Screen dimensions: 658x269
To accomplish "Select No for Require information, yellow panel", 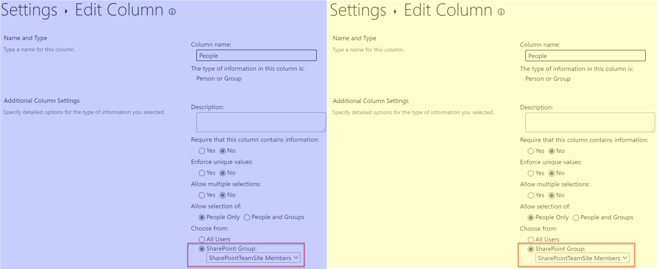I will tap(552, 151).
